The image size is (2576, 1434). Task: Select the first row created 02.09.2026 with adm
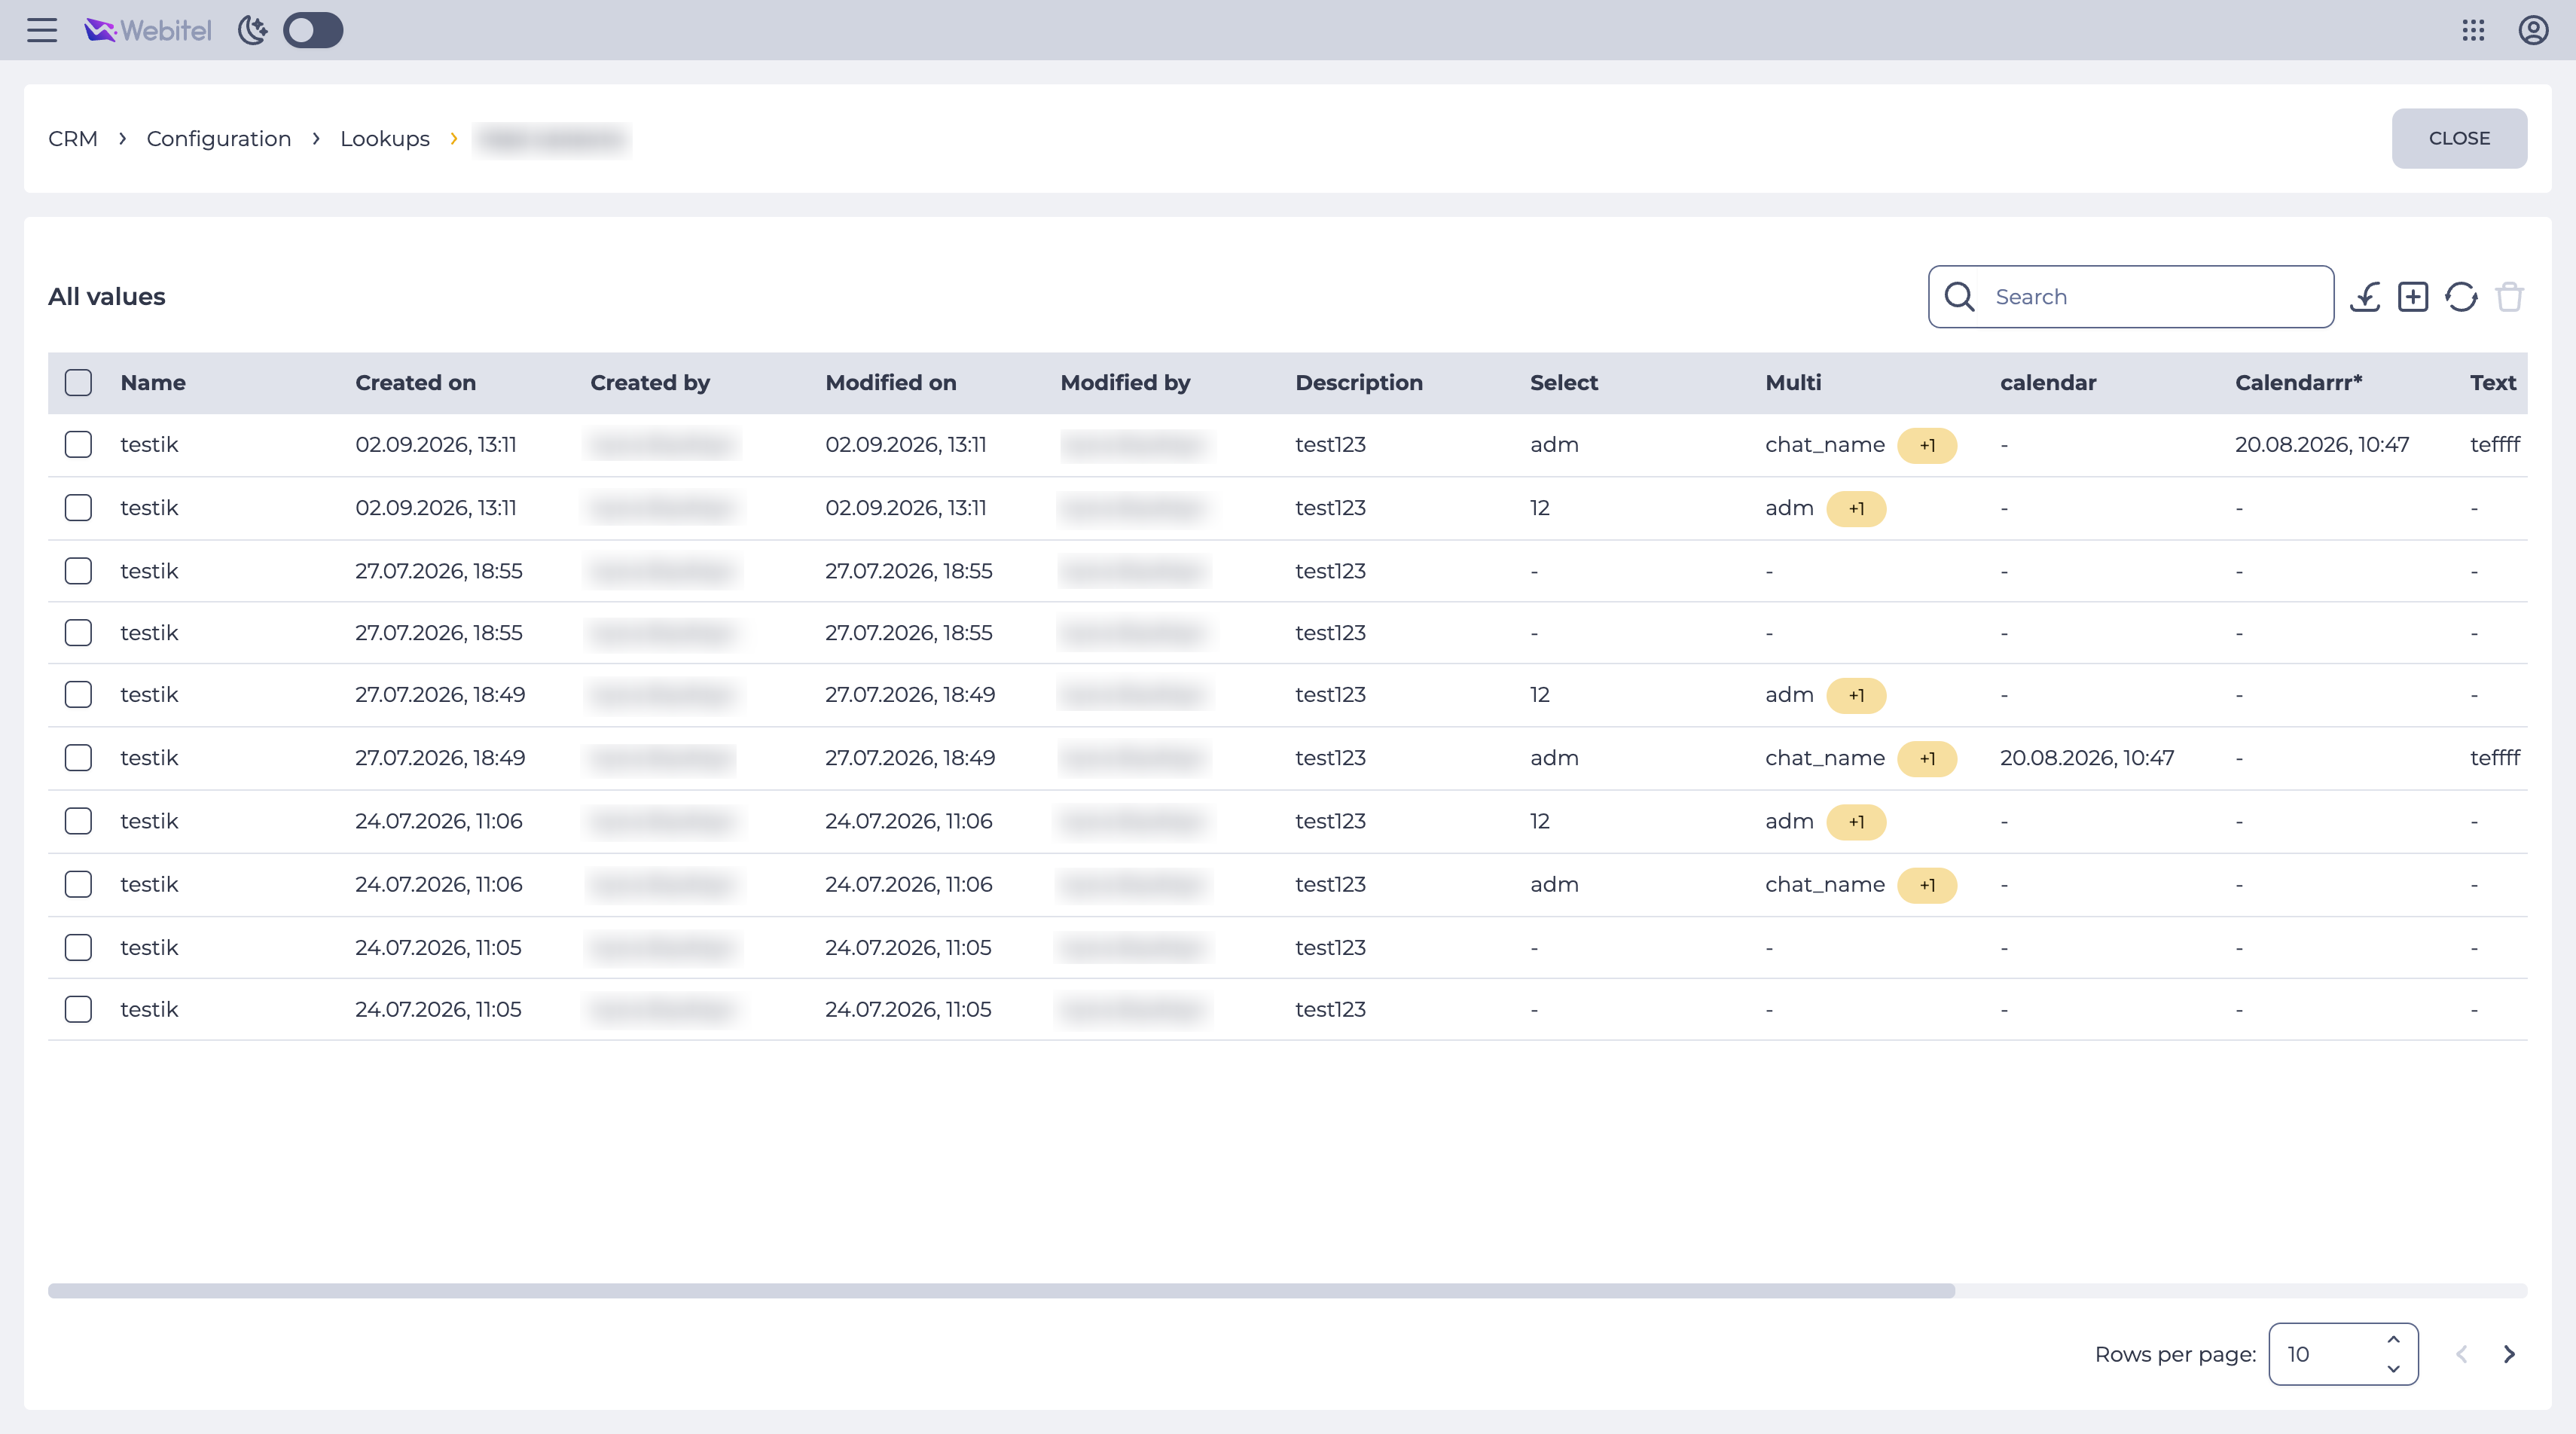[x=78, y=445]
